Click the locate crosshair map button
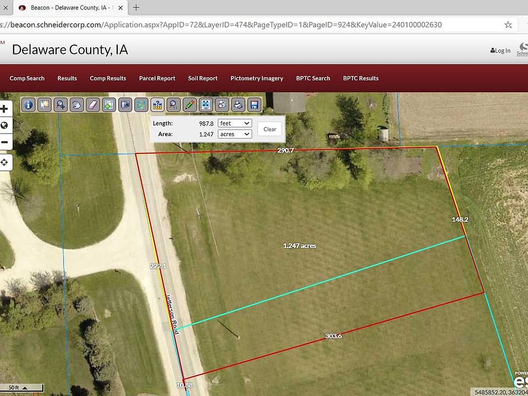The width and height of the screenshot is (528, 396). 5,162
